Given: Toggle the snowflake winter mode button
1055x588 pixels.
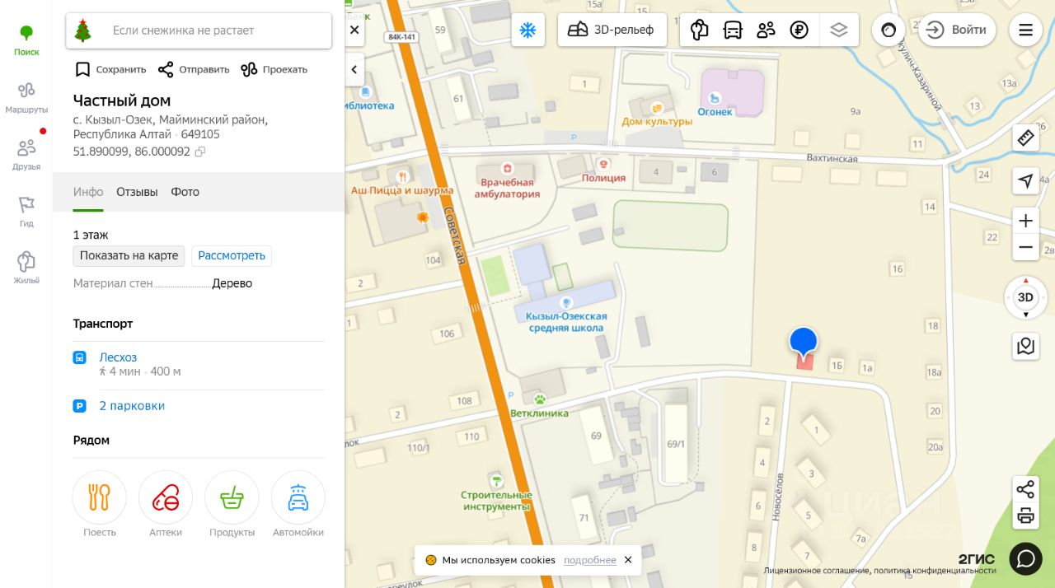Looking at the screenshot, I should 527,30.
